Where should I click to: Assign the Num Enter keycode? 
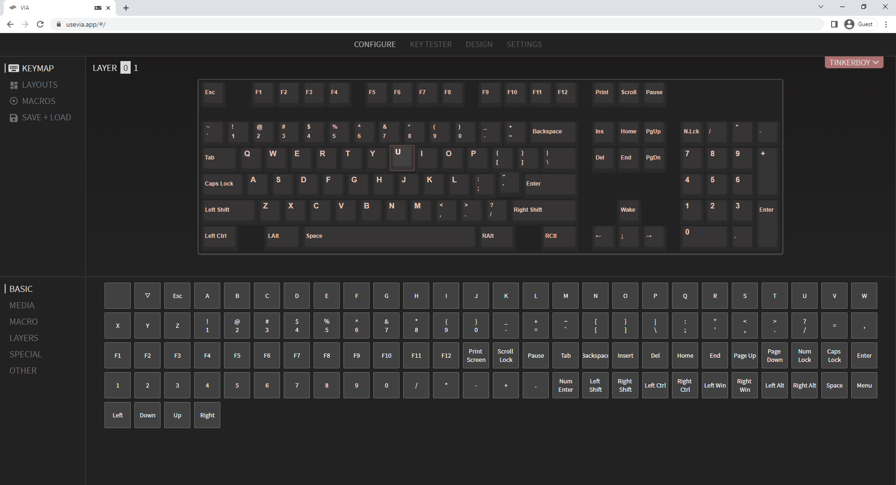pos(566,385)
